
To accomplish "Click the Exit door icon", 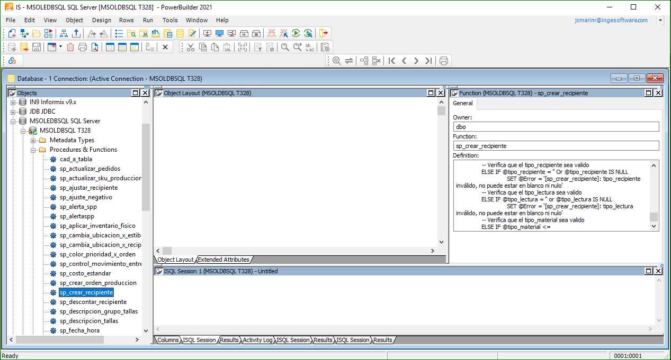I will [x=324, y=33].
